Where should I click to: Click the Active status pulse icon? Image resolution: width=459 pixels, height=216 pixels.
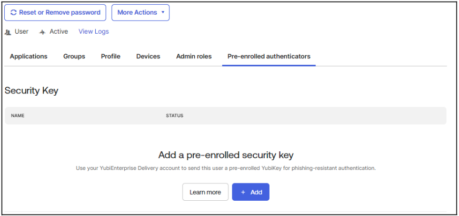[43, 32]
